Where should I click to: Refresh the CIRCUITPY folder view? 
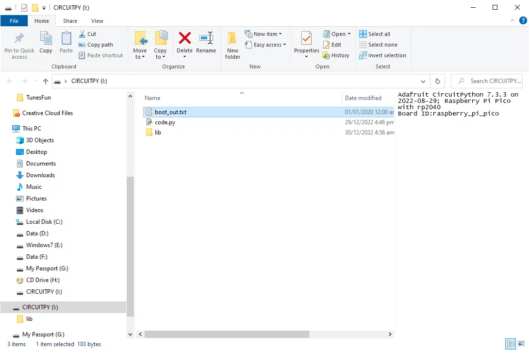(x=438, y=82)
